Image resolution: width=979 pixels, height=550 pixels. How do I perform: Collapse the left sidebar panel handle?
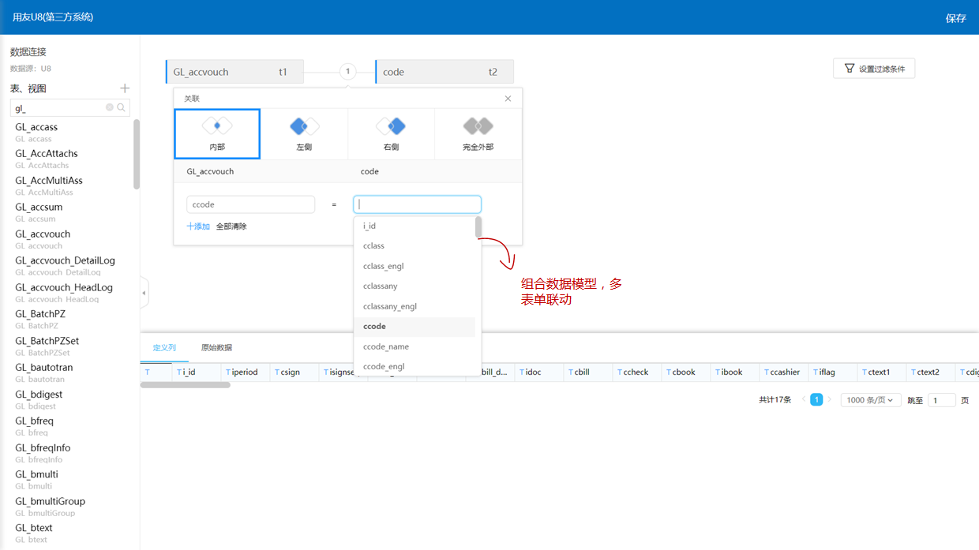tap(144, 293)
